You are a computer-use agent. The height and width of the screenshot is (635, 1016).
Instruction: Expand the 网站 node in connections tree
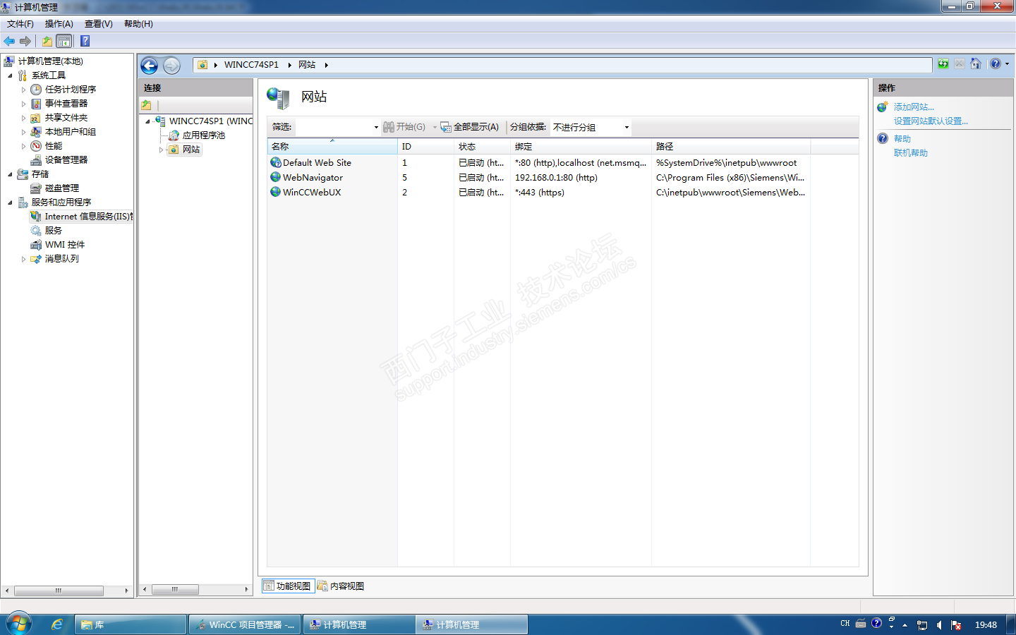coord(161,150)
